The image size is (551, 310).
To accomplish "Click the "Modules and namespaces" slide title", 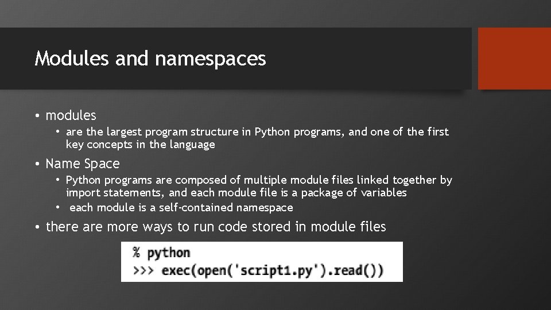I will [150, 59].
